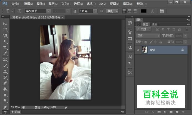Select the Patch healing tool
The height and width of the screenshot is (115, 192).
[5, 60]
